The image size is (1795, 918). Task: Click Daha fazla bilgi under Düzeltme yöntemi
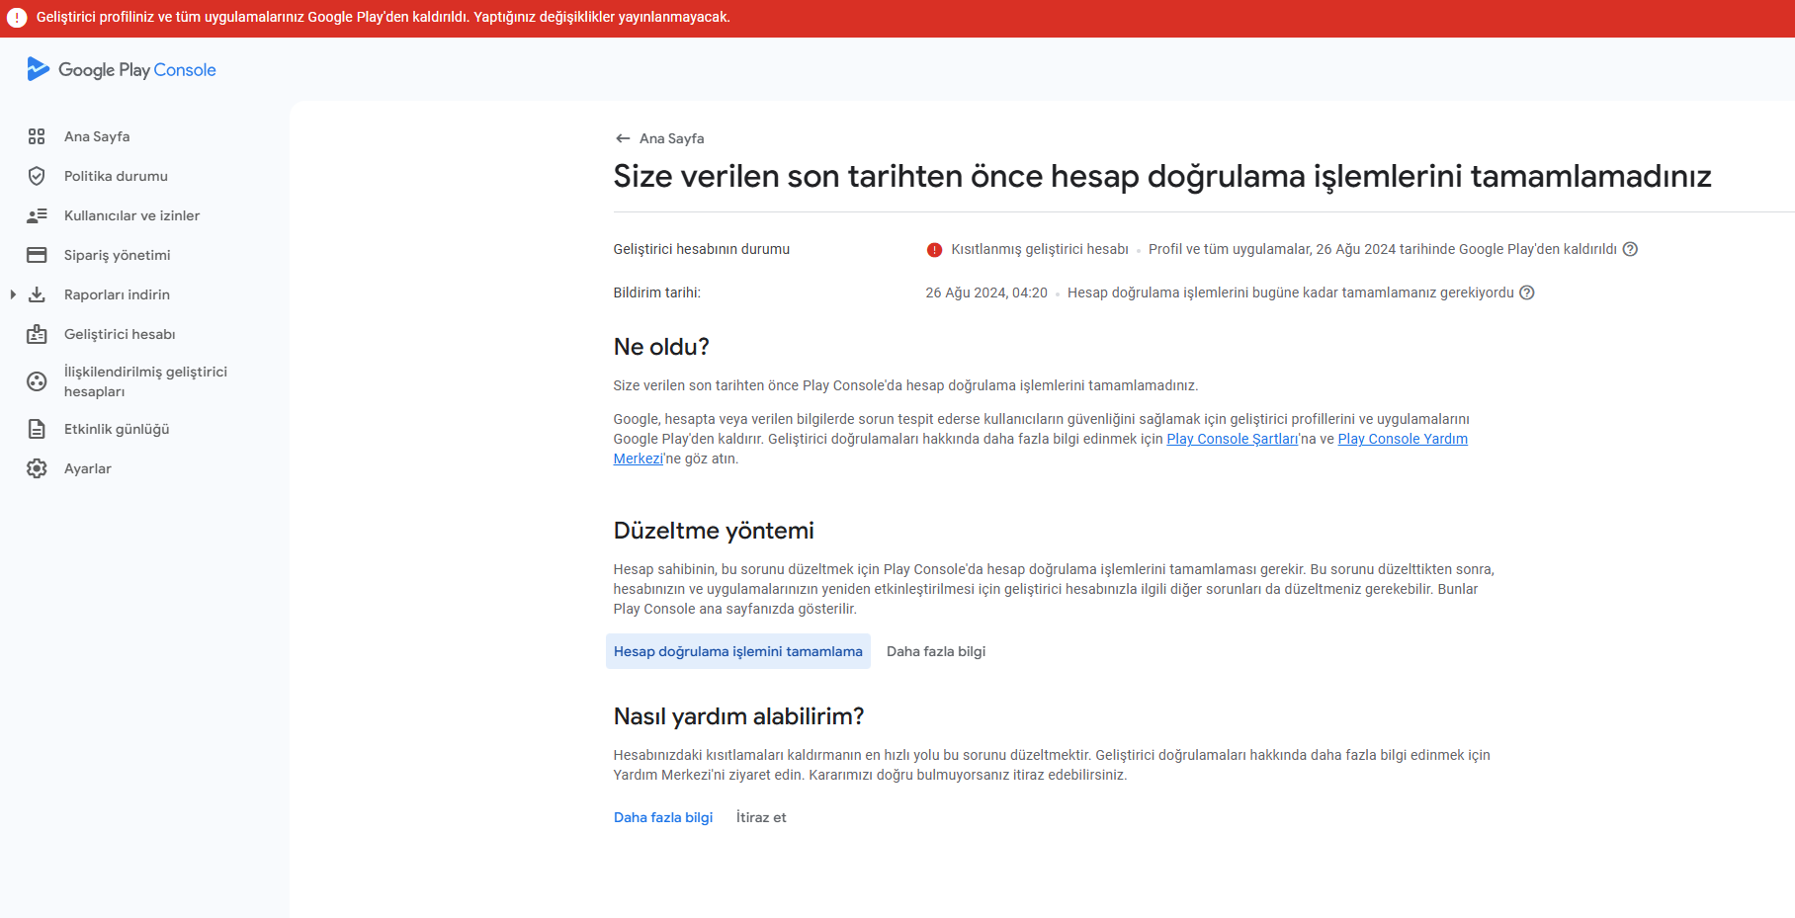coord(936,651)
